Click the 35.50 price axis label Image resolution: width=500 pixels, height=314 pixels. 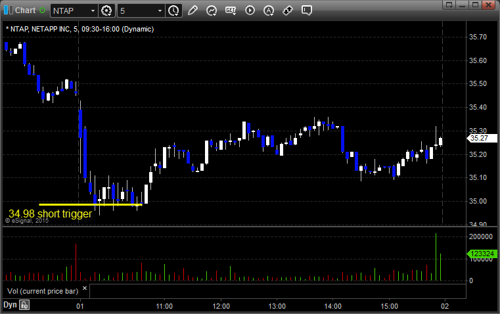pyautogui.click(x=478, y=84)
